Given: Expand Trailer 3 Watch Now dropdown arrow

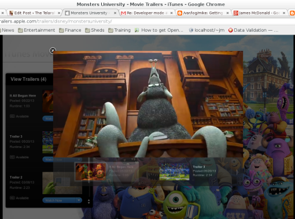Looking at the screenshot, I should point(79,159).
